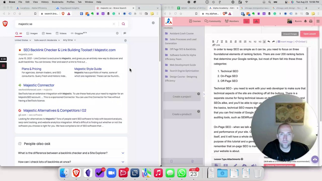
Task: Click the red chart icon button
Action: 247,21
